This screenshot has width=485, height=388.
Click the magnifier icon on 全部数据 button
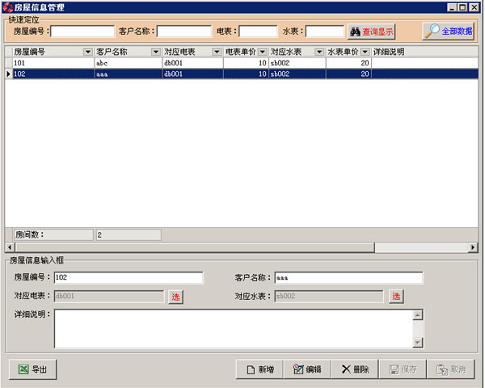(432, 31)
